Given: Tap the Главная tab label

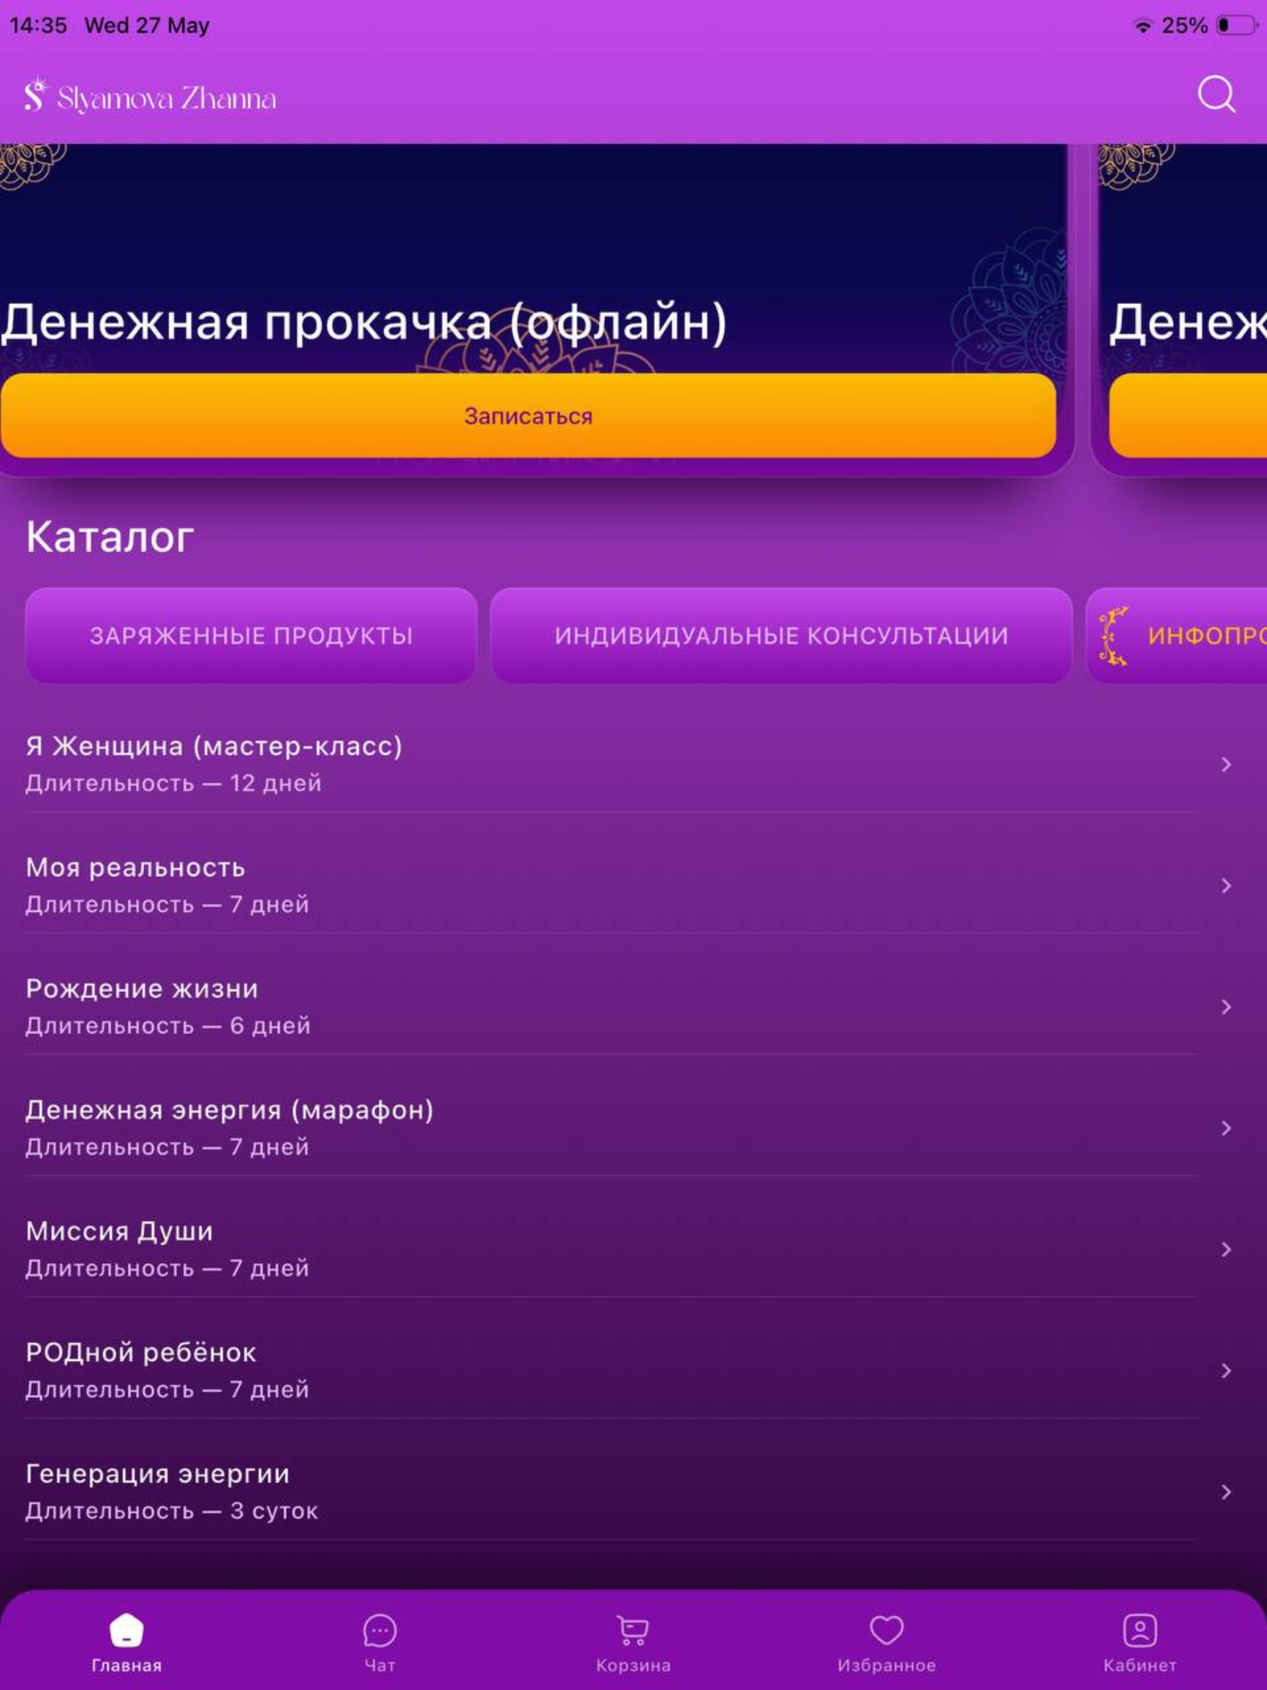Looking at the screenshot, I should tap(127, 1665).
